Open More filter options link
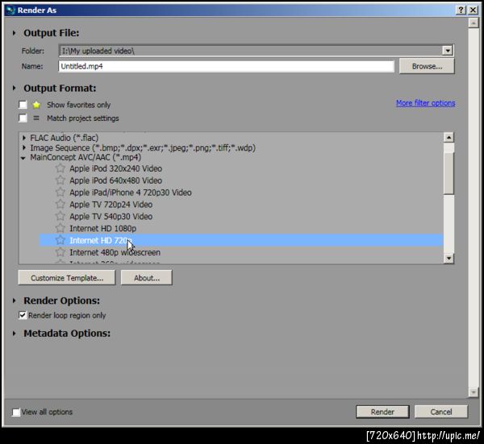This screenshot has width=484, height=444. [425, 103]
